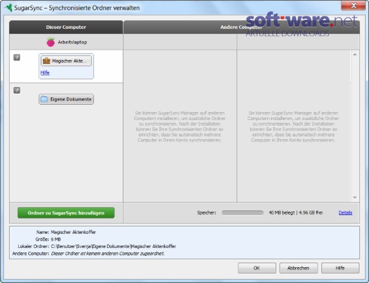Confirm with the OK button
The height and width of the screenshot is (283, 369).
point(257,268)
